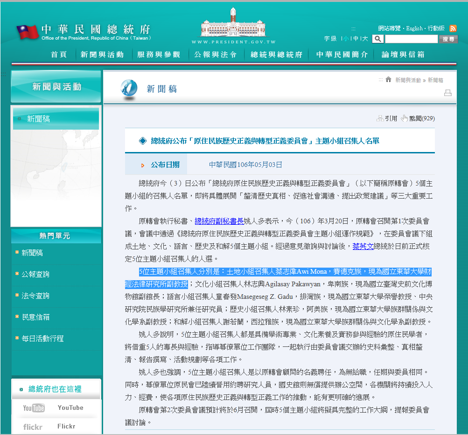Open 中華民國簡介 main menu item
This screenshot has width=468, height=435.
[x=342, y=55]
